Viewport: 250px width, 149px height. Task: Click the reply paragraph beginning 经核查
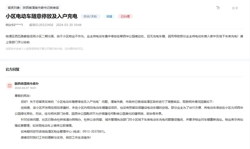coord(129,111)
